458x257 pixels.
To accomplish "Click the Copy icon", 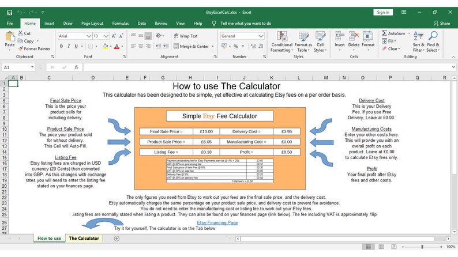I will tap(20, 41).
